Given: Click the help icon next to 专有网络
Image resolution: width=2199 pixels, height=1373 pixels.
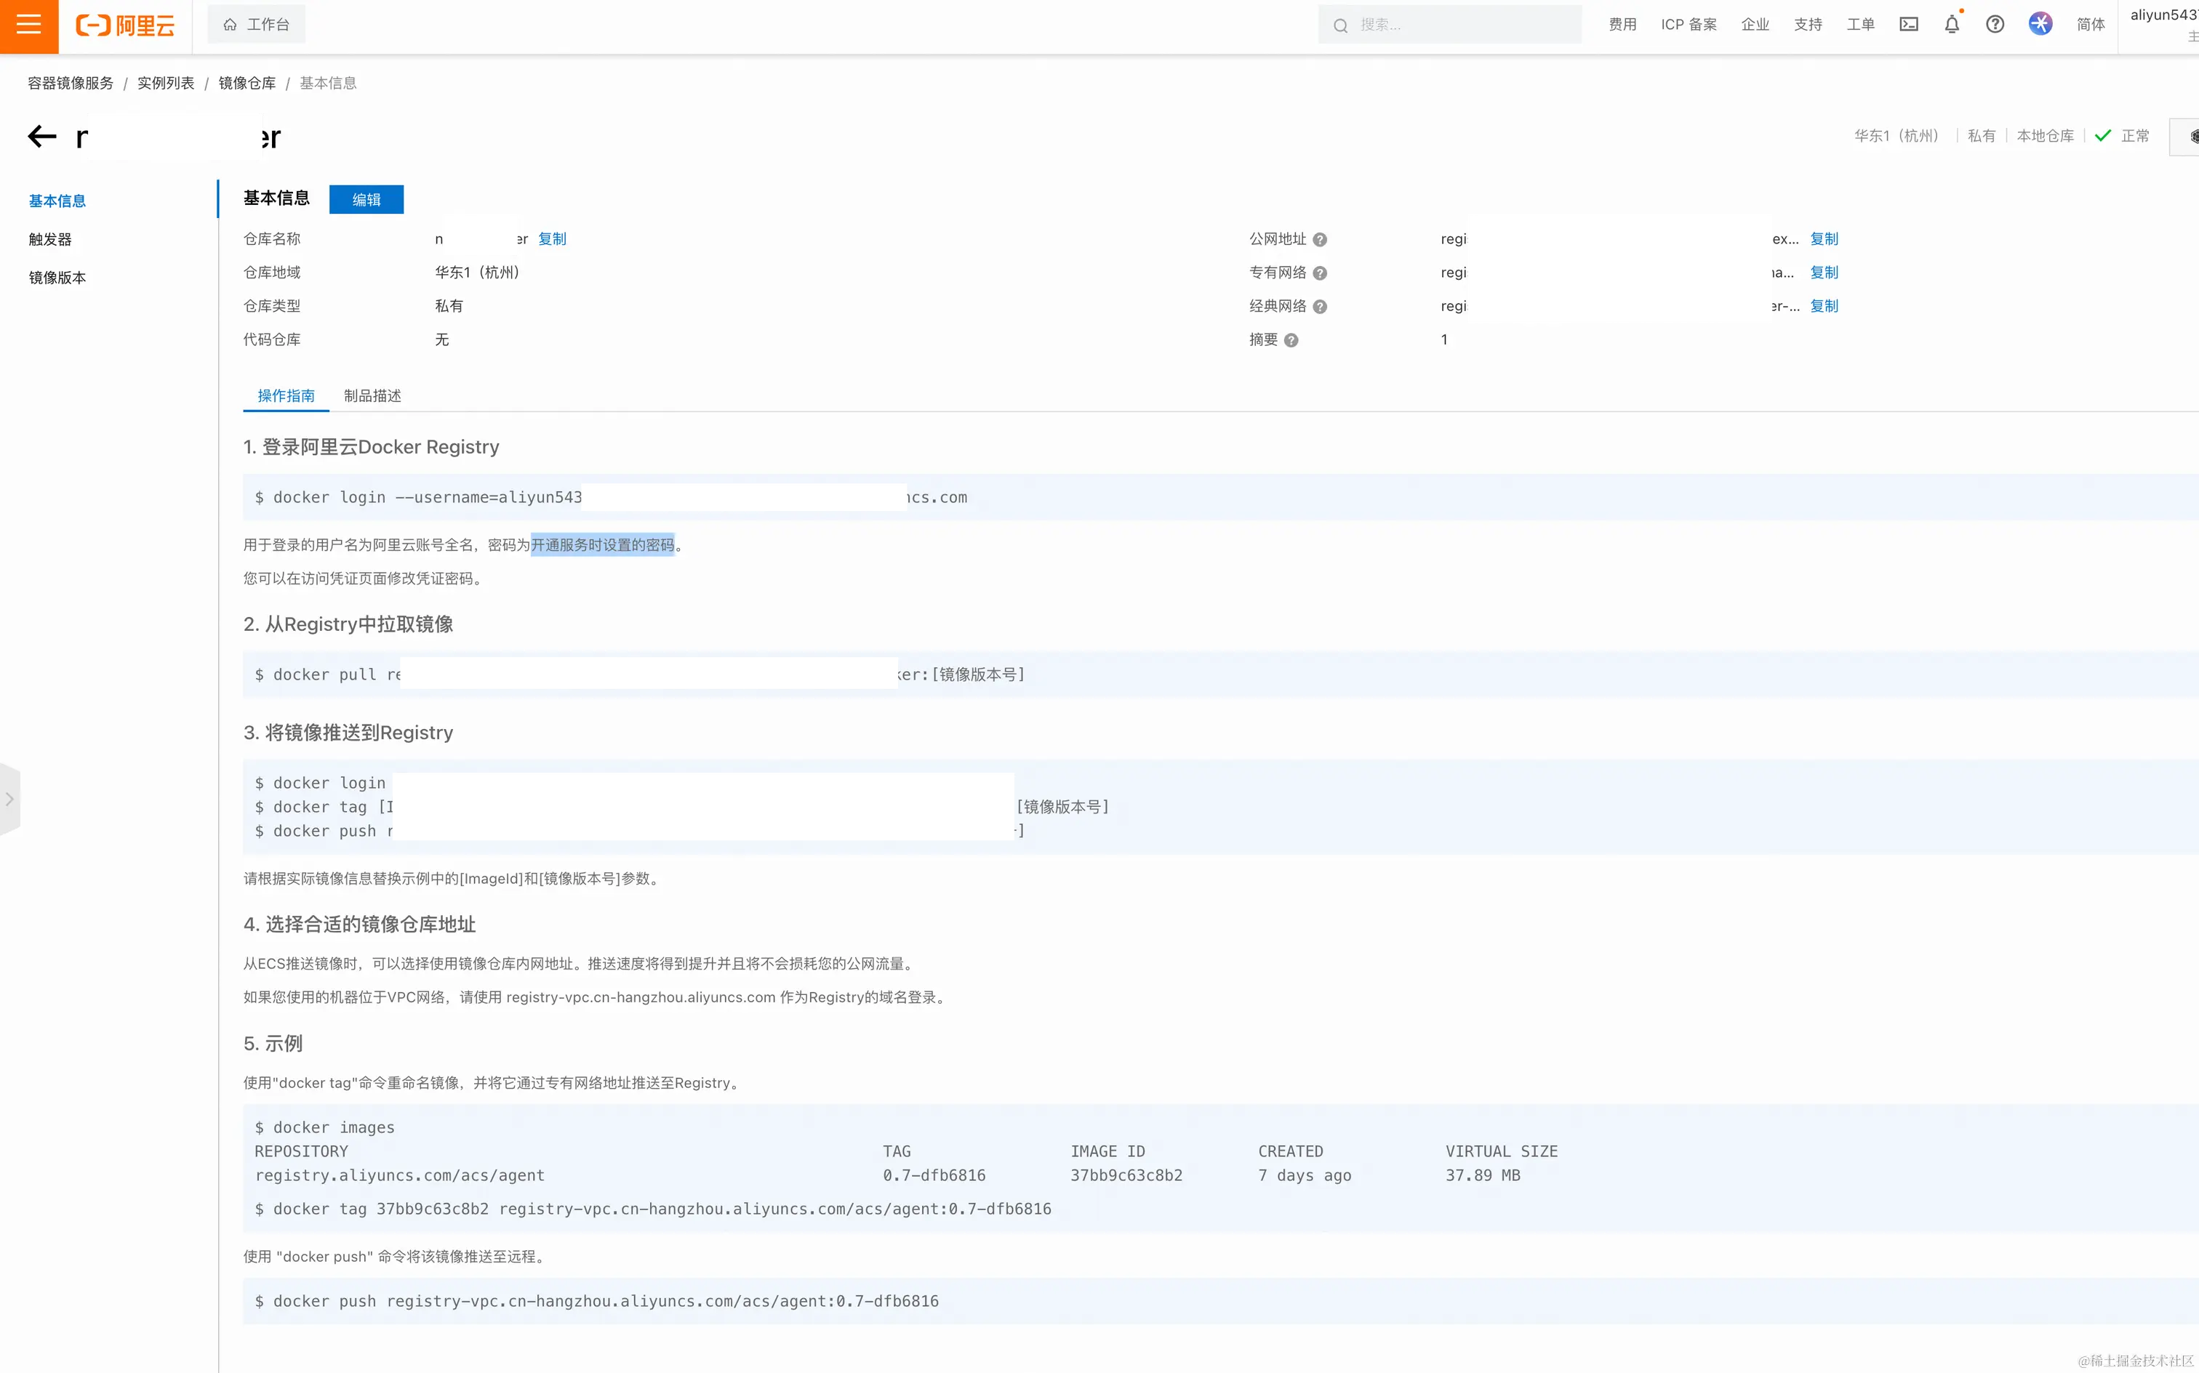Looking at the screenshot, I should coord(1320,273).
